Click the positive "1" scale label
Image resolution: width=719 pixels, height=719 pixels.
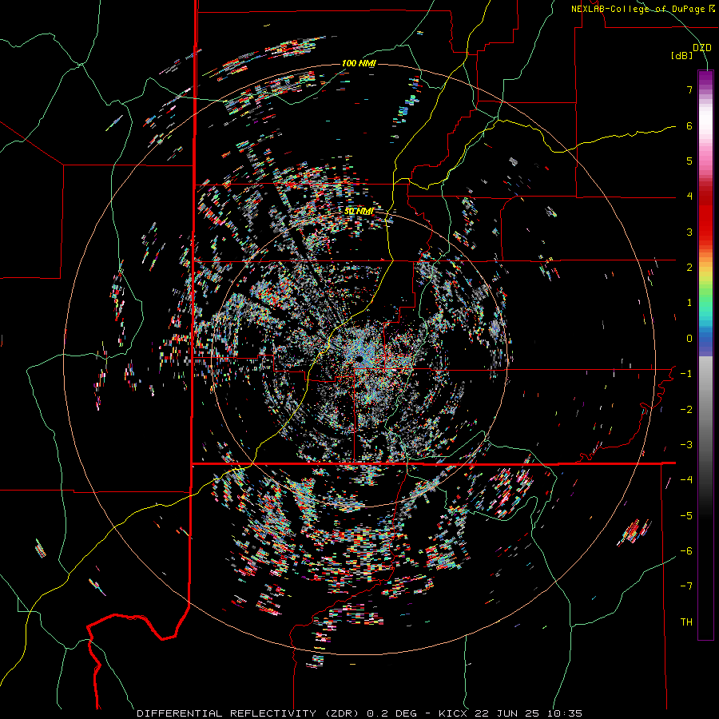pos(689,303)
